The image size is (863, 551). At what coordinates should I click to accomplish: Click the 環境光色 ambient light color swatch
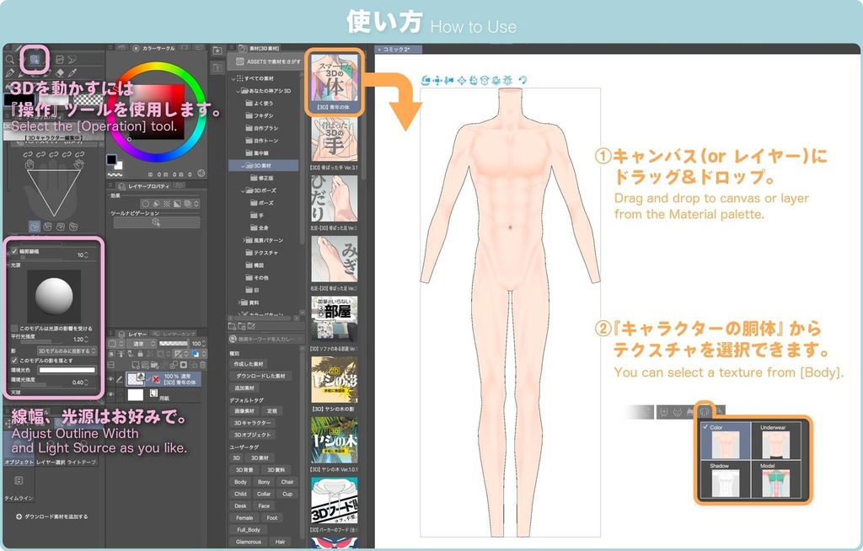pos(67,371)
